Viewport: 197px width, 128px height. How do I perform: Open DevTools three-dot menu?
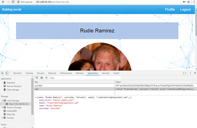coord(190,73)
